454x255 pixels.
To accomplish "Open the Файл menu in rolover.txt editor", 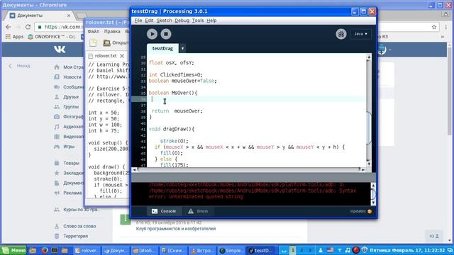I will 94,31.
